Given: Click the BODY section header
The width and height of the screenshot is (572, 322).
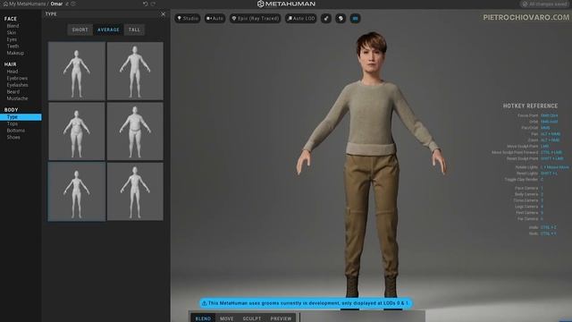Looking at the screenshot, I should 11,110.
